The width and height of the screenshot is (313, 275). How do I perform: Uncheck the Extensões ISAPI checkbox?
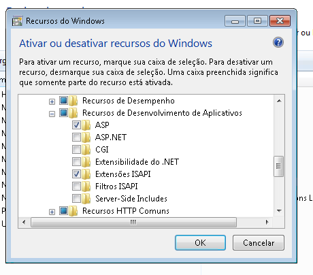(x=76, y=174)
